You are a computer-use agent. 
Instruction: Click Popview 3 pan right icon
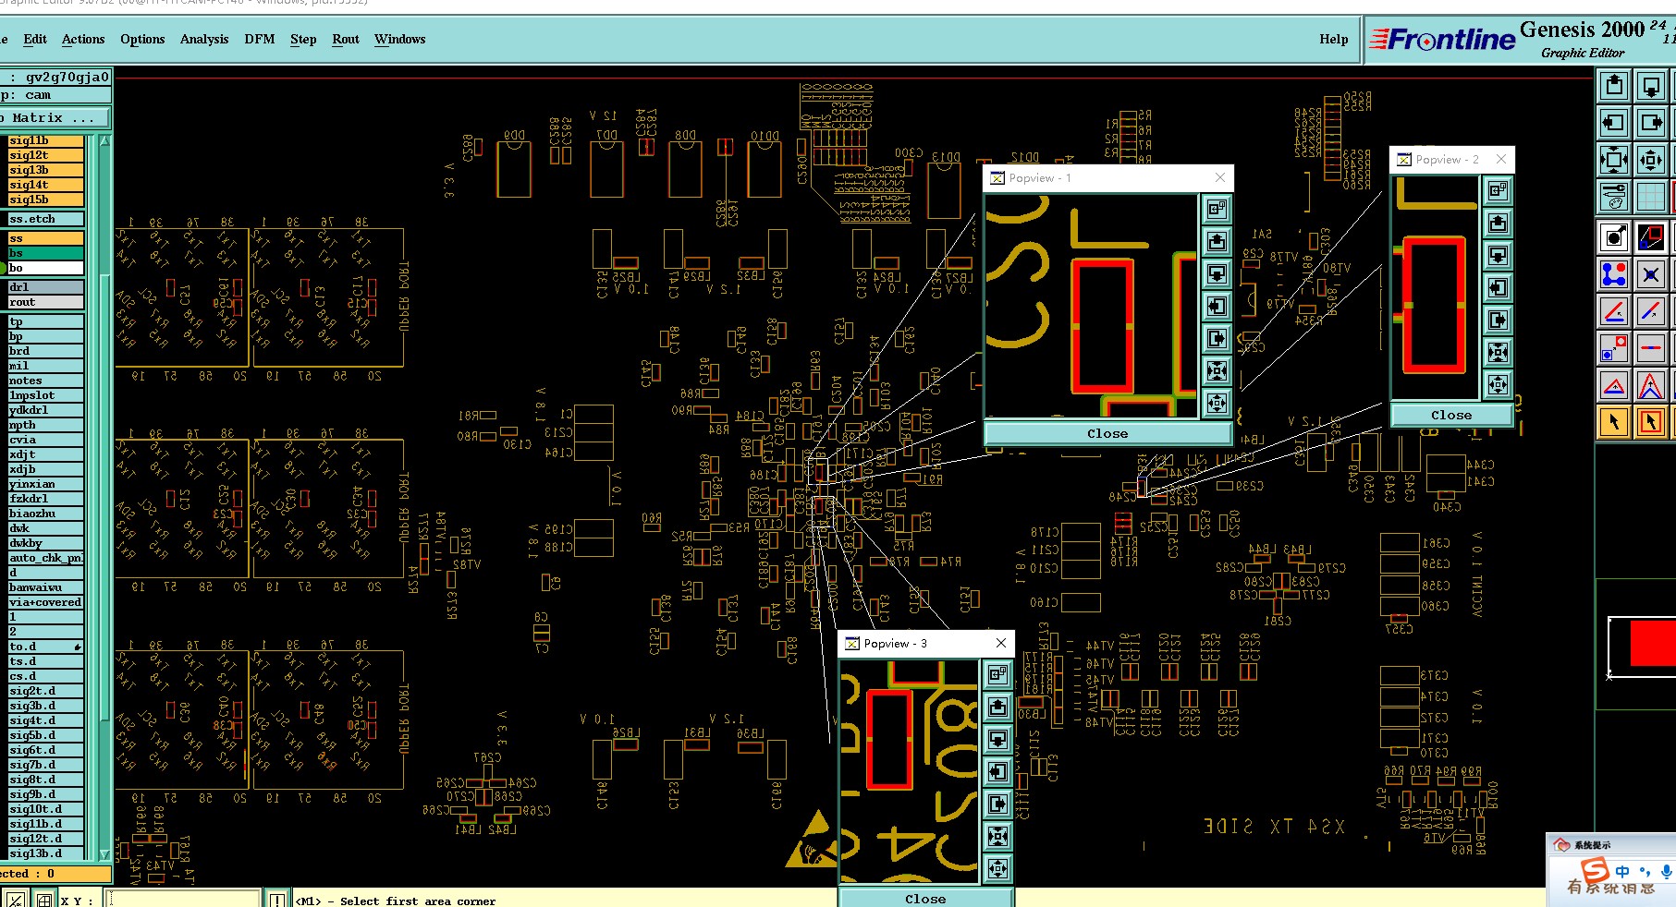(x=998, y=804)
